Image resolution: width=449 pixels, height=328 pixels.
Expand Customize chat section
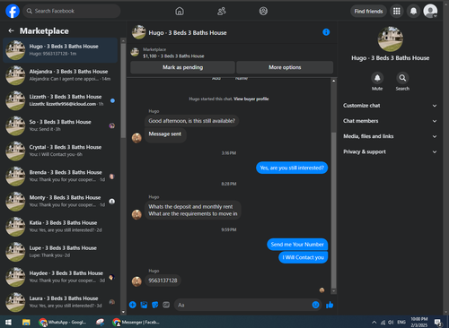click(390, 106)
